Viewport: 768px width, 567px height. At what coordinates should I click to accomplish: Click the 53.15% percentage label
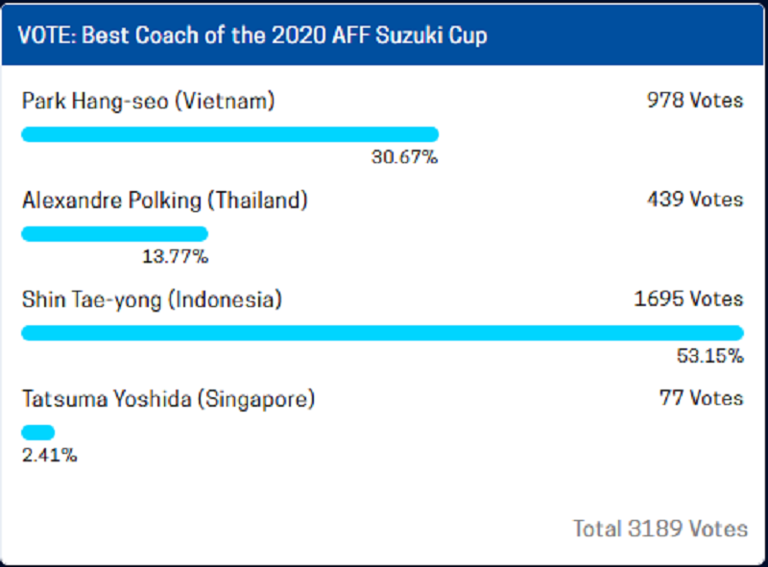(x=710, y=356)
